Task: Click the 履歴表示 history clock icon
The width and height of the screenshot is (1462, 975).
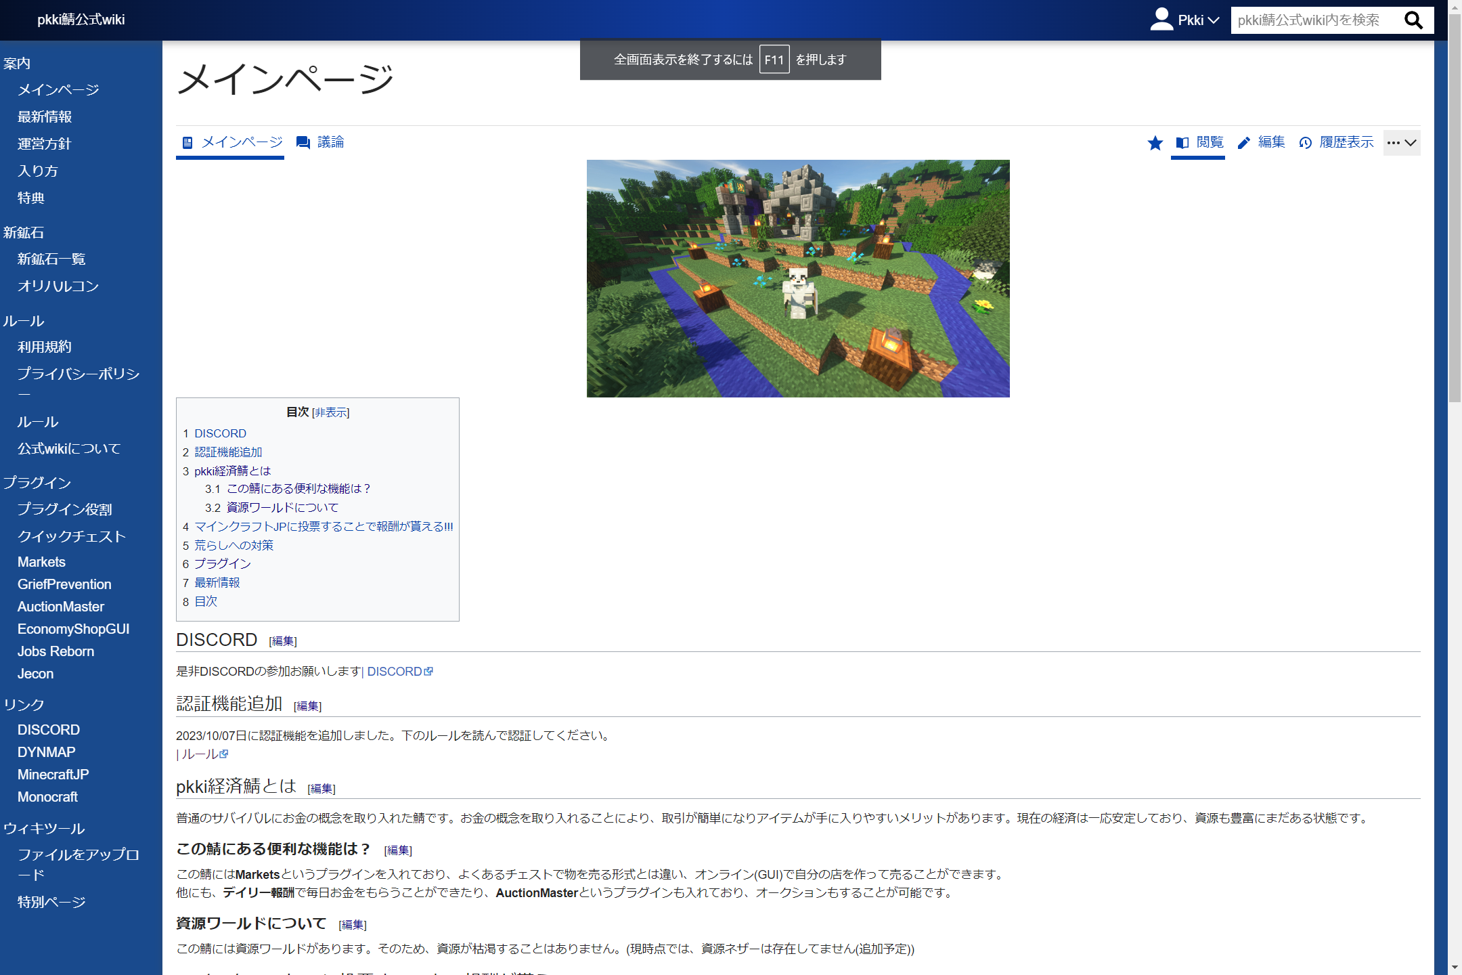Action: [1305, 143]
